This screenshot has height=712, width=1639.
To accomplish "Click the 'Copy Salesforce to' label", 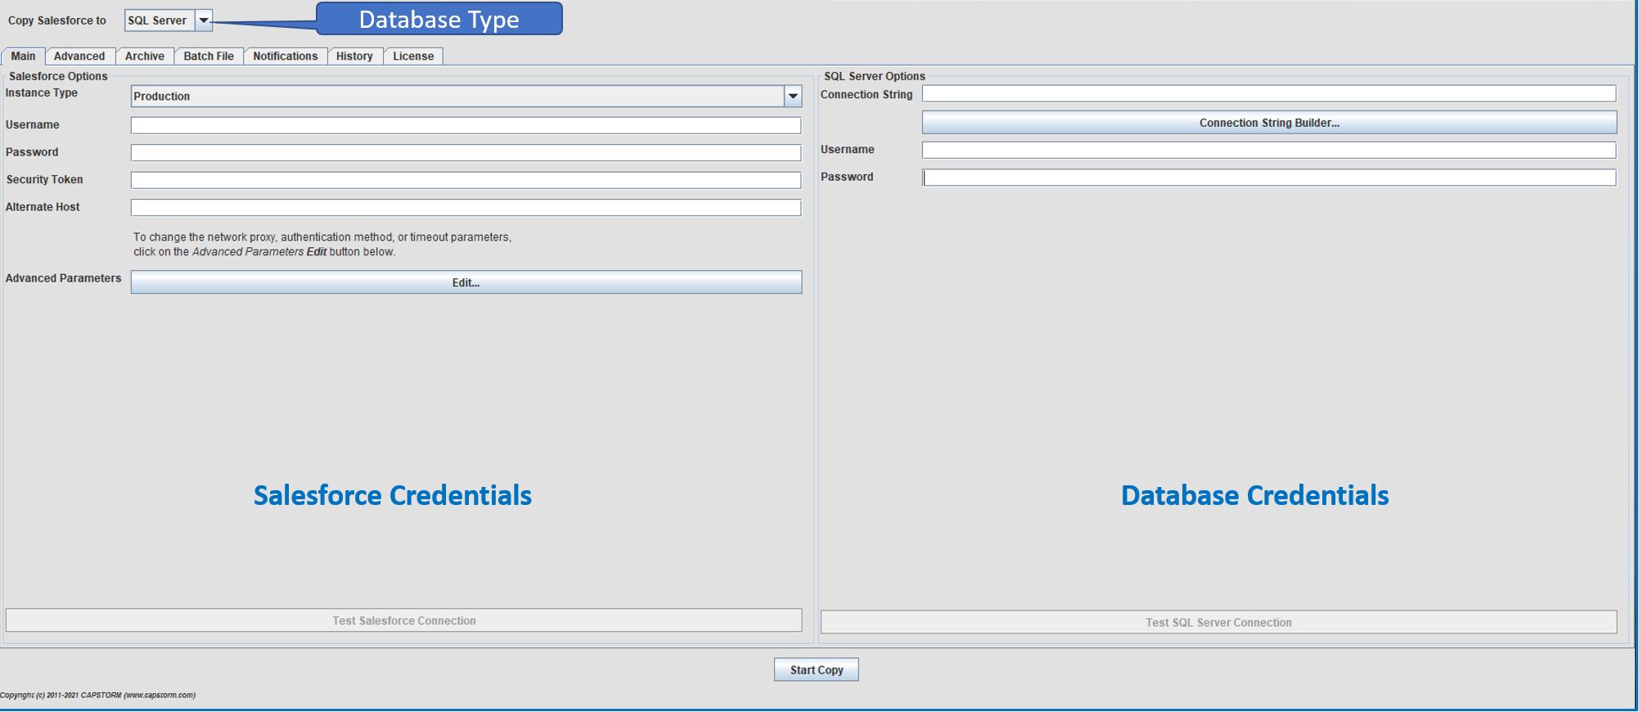I will [x=57, y=20].
